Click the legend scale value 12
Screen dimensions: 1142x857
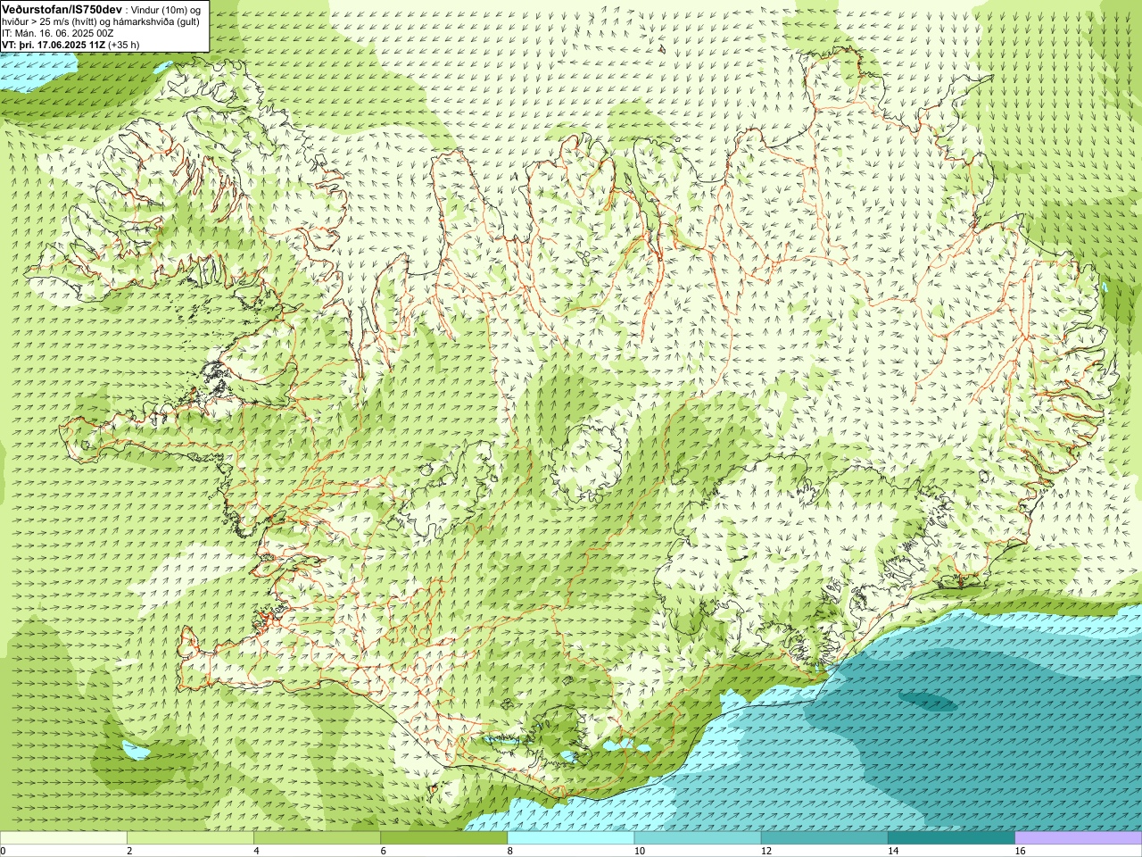[x=765, y=851]
